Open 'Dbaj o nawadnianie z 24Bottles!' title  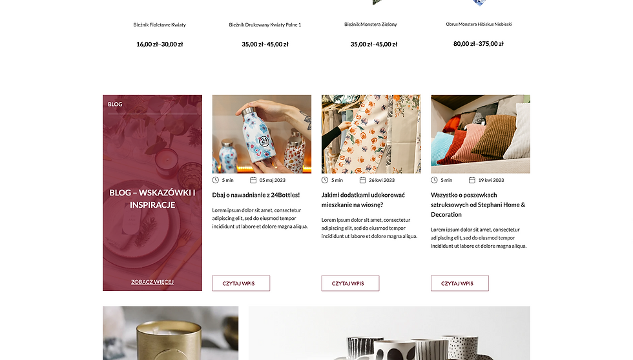tap(256, 195)
